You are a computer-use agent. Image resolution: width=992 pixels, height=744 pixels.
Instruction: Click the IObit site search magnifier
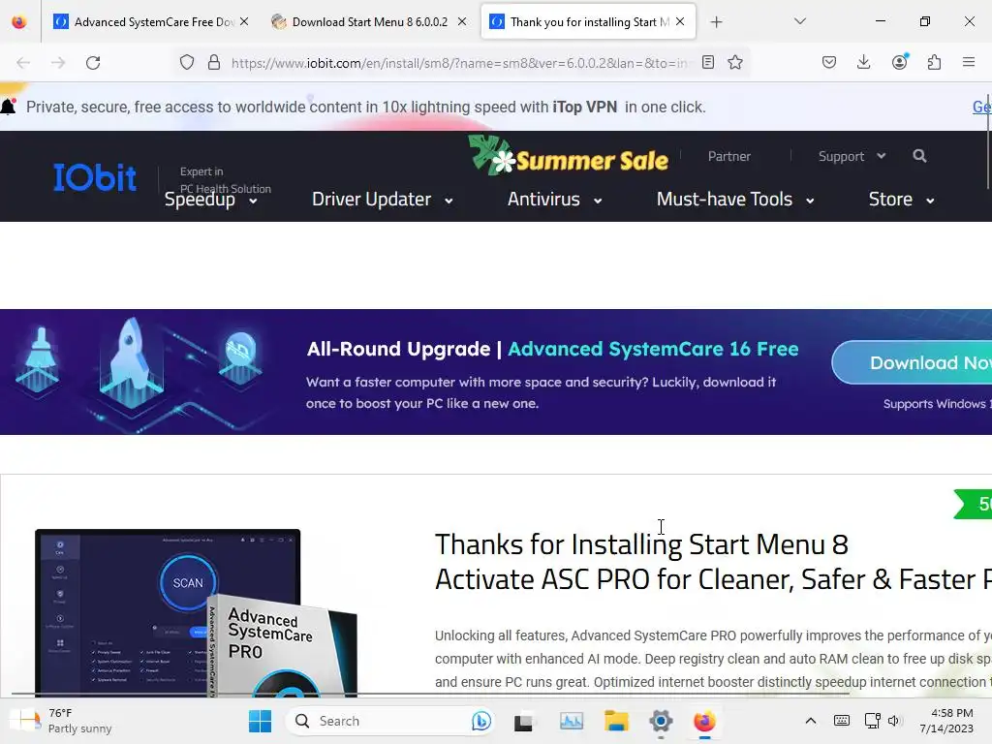pos(919,156)
